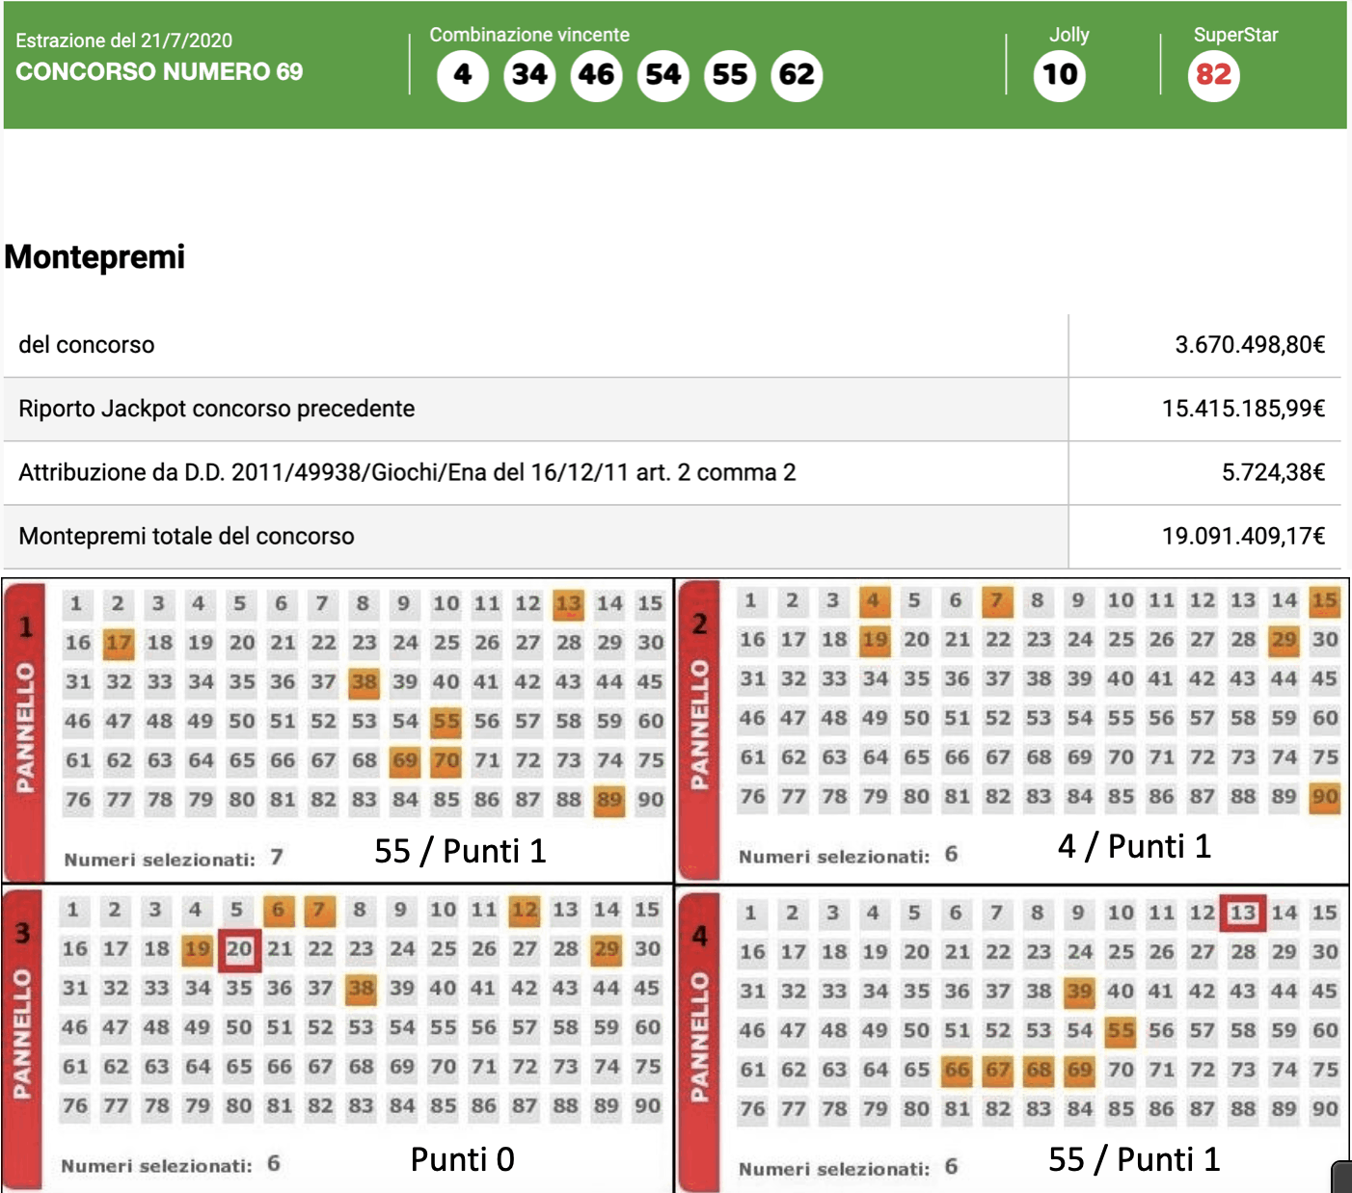Click "Concorso Numero 69" title text
Viewport: 1352px width, 1193px height.
(x=159, y=72)
